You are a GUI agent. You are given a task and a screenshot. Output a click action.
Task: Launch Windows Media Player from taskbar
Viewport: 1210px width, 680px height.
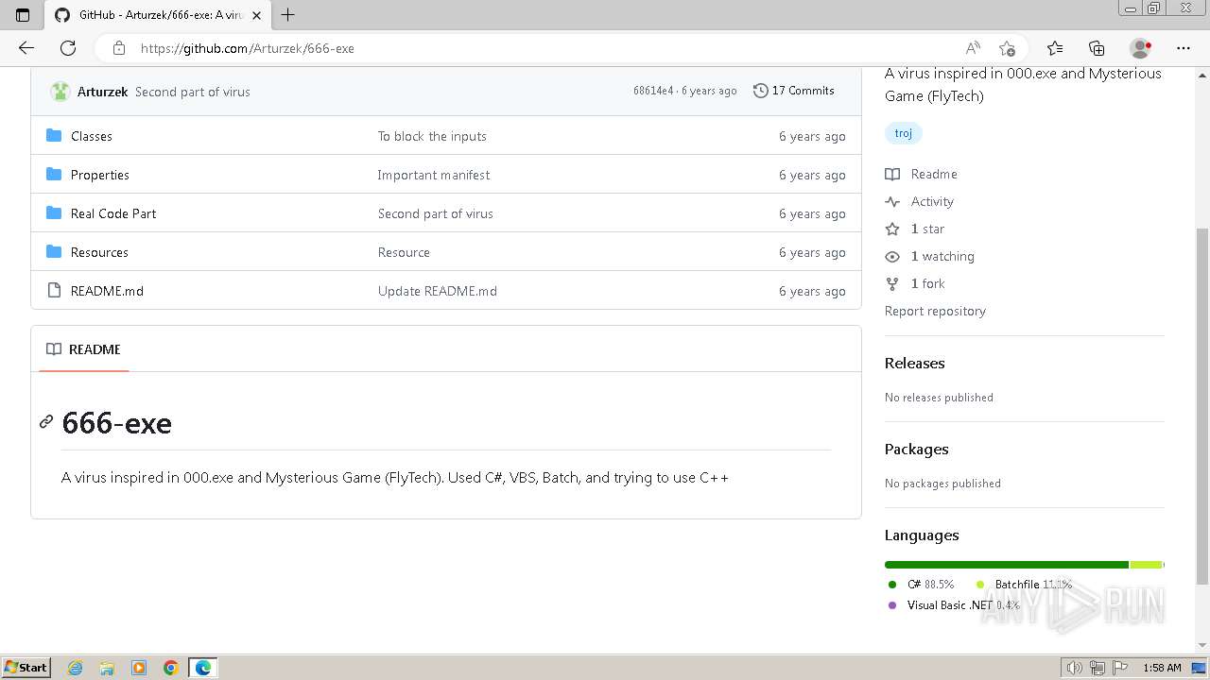point(139,668)
